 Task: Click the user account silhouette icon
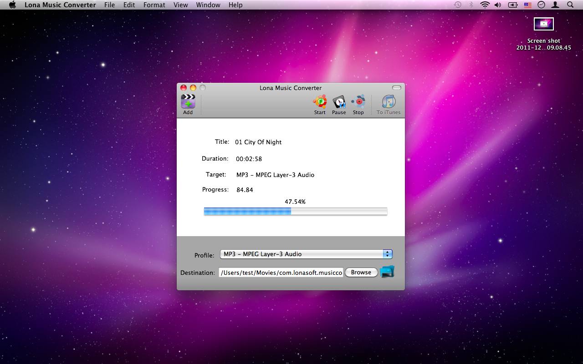coord(555,5)
